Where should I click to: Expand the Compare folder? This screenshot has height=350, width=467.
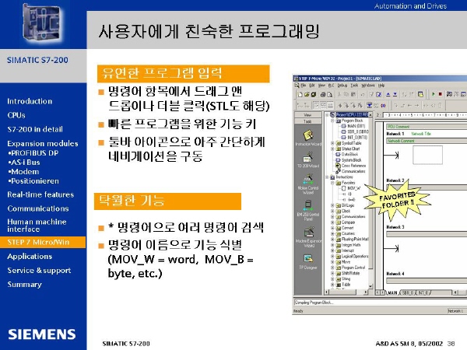(332, 222)
